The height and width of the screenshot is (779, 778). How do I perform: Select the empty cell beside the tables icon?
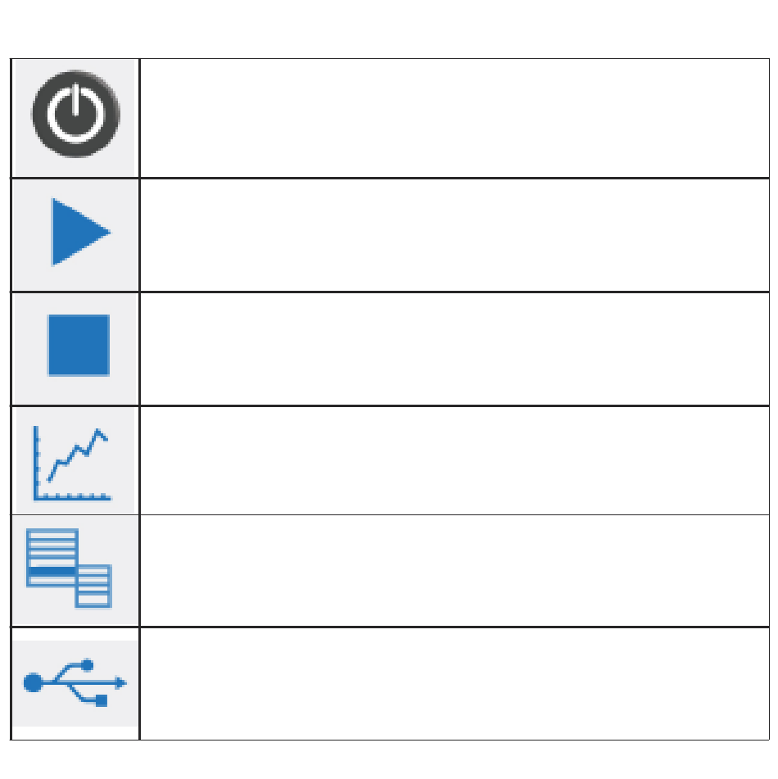(x=455, y=571)
